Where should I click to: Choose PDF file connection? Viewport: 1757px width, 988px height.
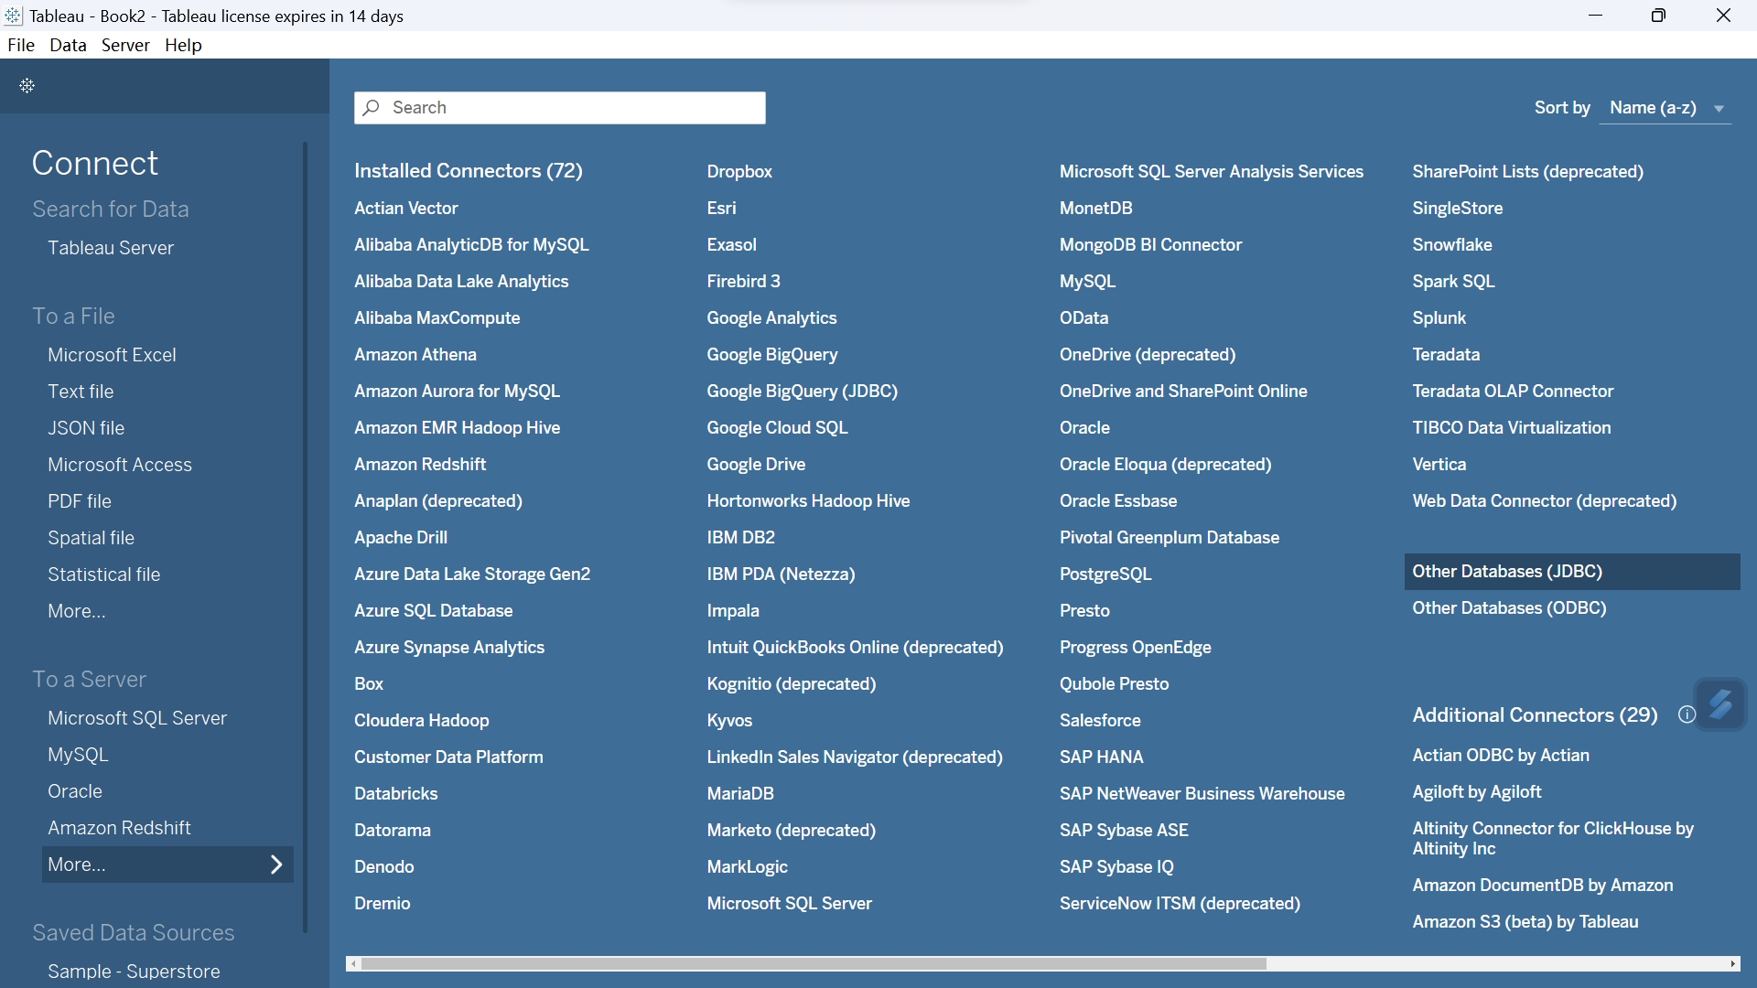80,501
